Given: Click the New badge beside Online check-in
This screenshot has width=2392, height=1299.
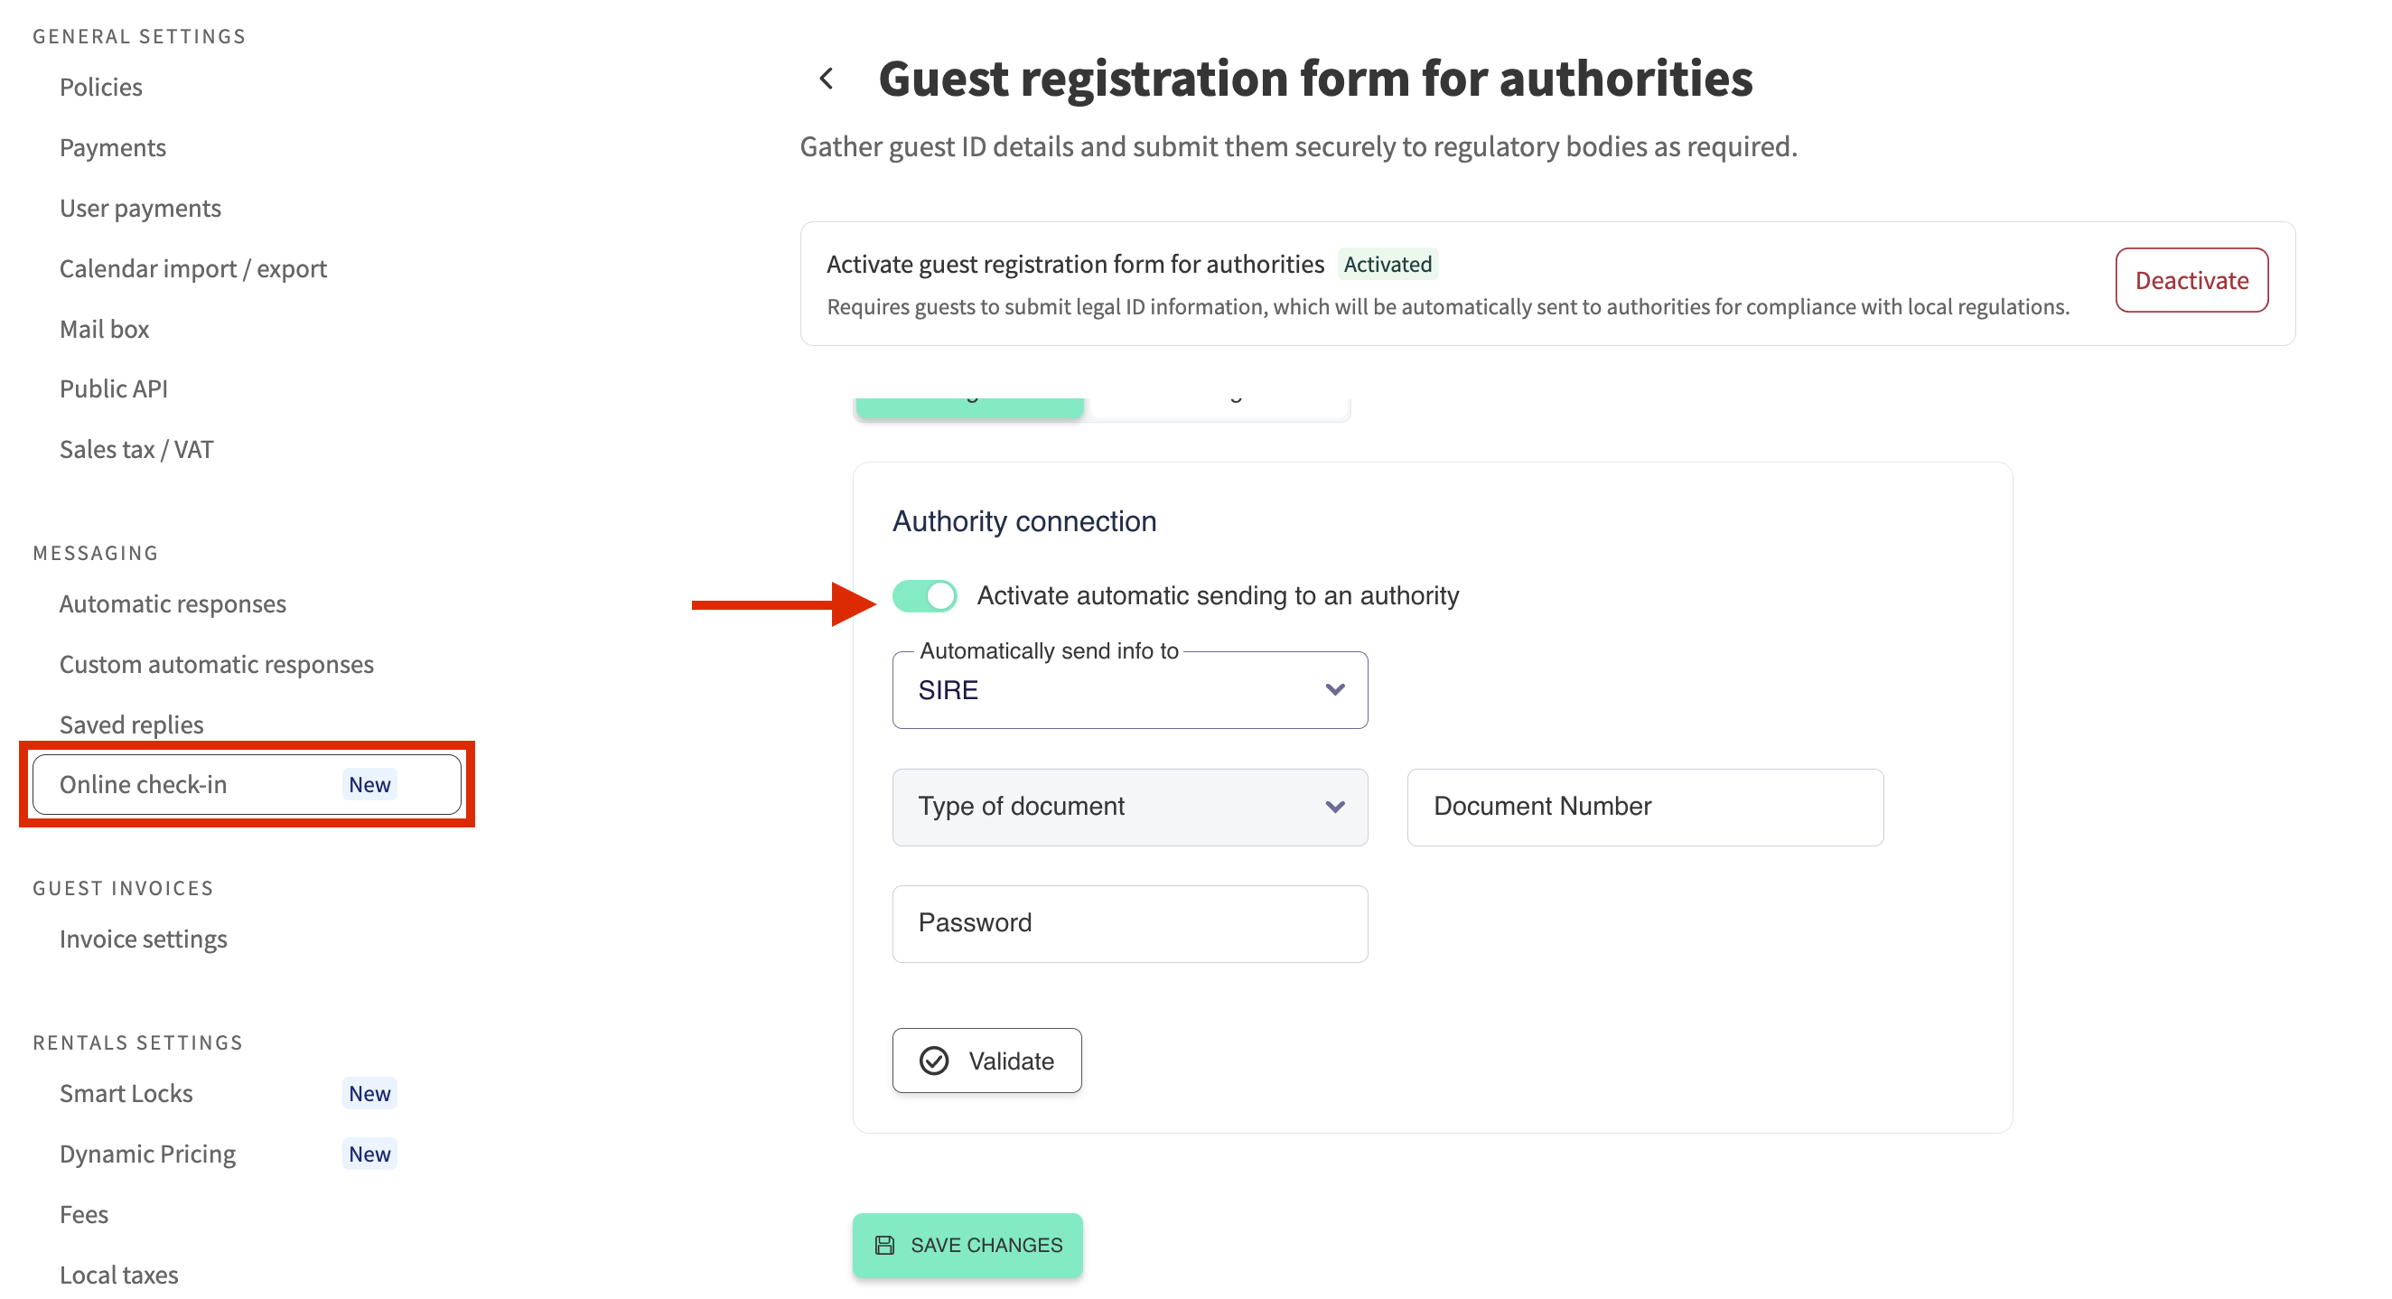Looking at the screenshot, I should pyautogui.click(x=369, y=785).
